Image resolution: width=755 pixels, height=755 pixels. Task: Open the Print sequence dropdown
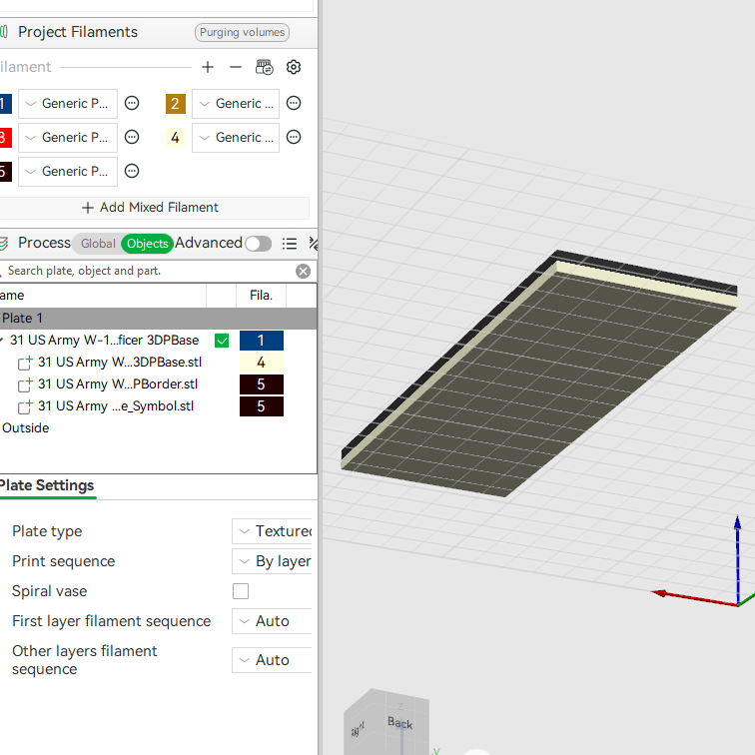272,561
